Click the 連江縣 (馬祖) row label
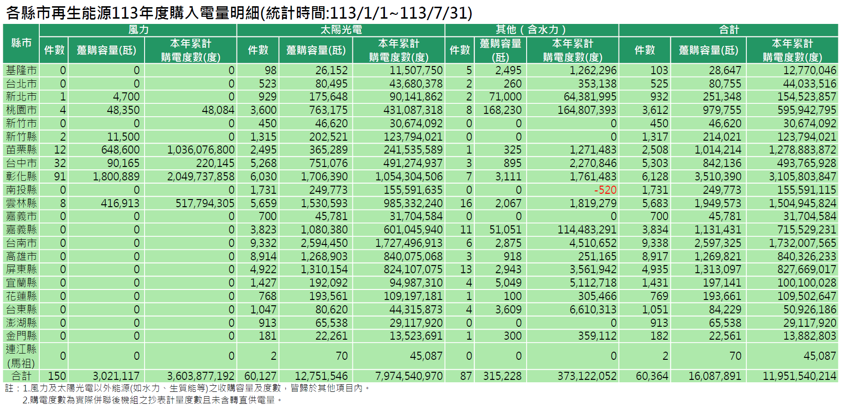This screenshot has height=411, width=845. [21, 356]
